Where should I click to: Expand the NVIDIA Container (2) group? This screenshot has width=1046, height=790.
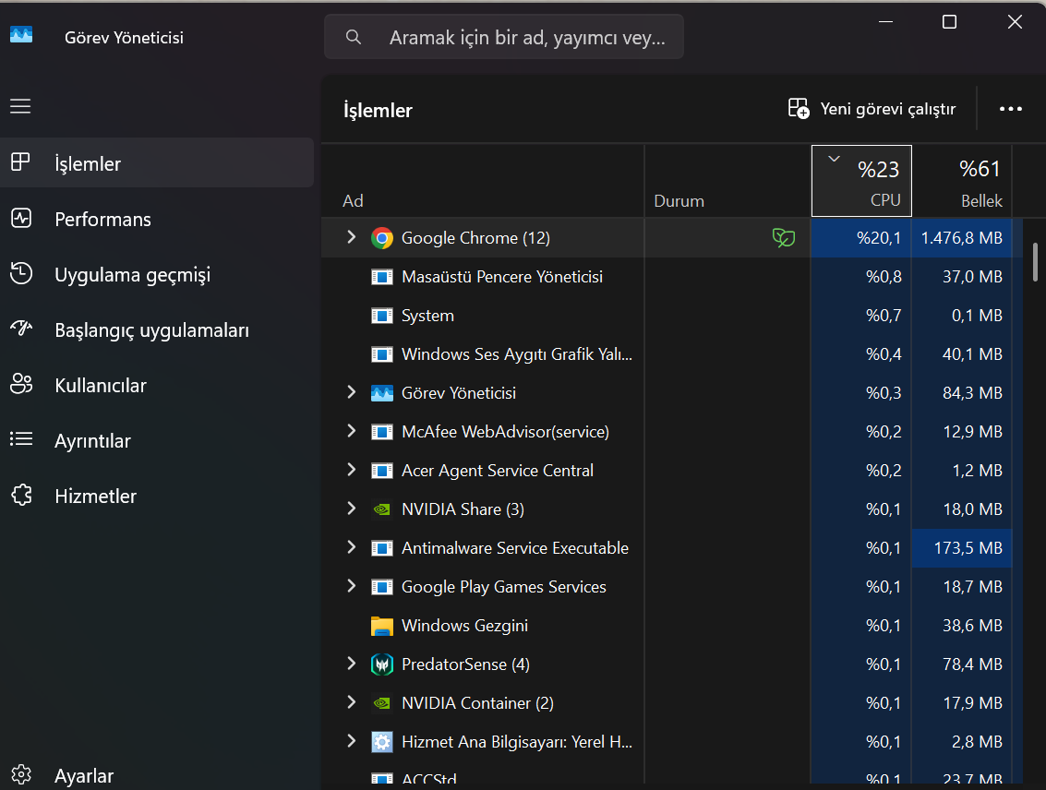pyautogui.click(x=351, y=702)
